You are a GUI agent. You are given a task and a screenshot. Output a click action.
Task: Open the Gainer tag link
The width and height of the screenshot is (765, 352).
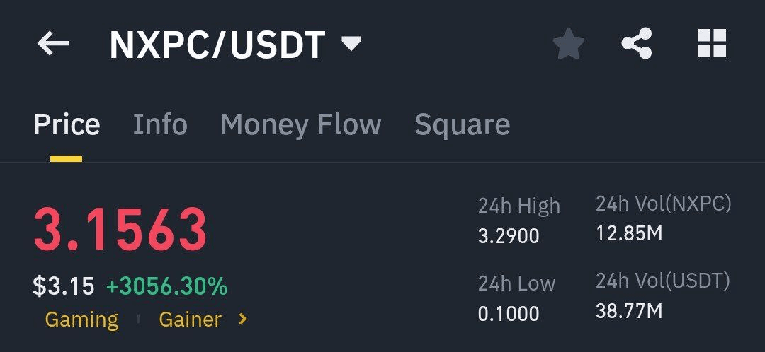tap(191, 320)
